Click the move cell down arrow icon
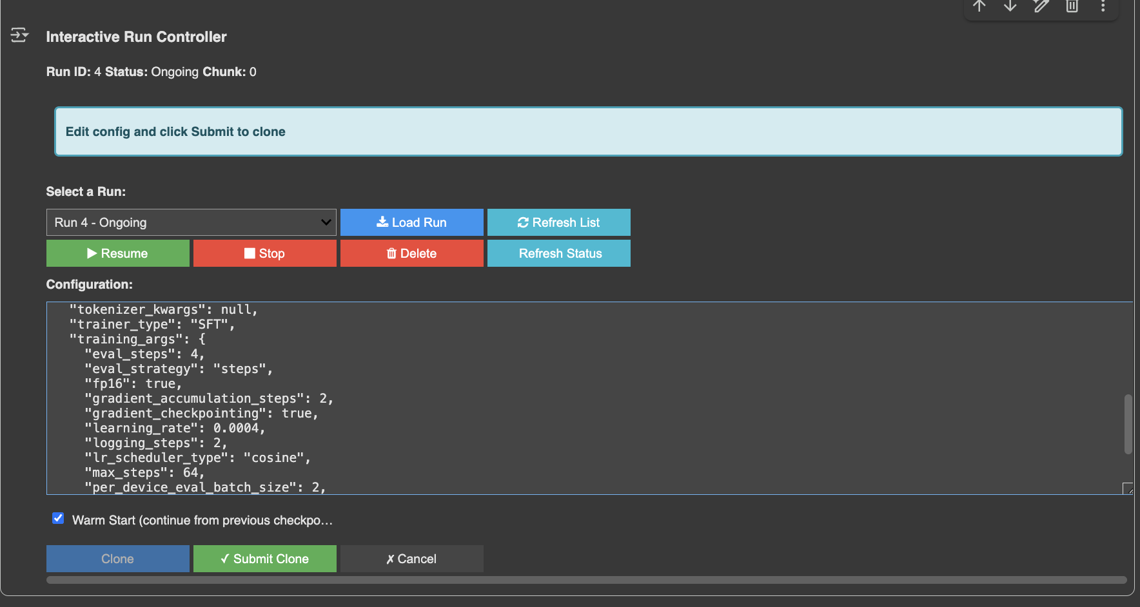The height and width of the screenshot is (607, 1140). pyautogui.click(x=1010, y=6)
